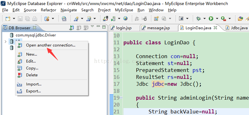
Task: Choose Open another connection... from context menu
Action: [51, 45]
